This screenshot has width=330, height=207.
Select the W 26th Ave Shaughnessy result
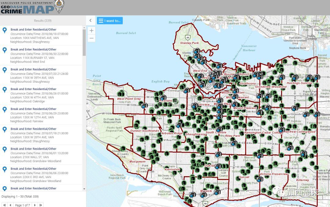(33, 129)
